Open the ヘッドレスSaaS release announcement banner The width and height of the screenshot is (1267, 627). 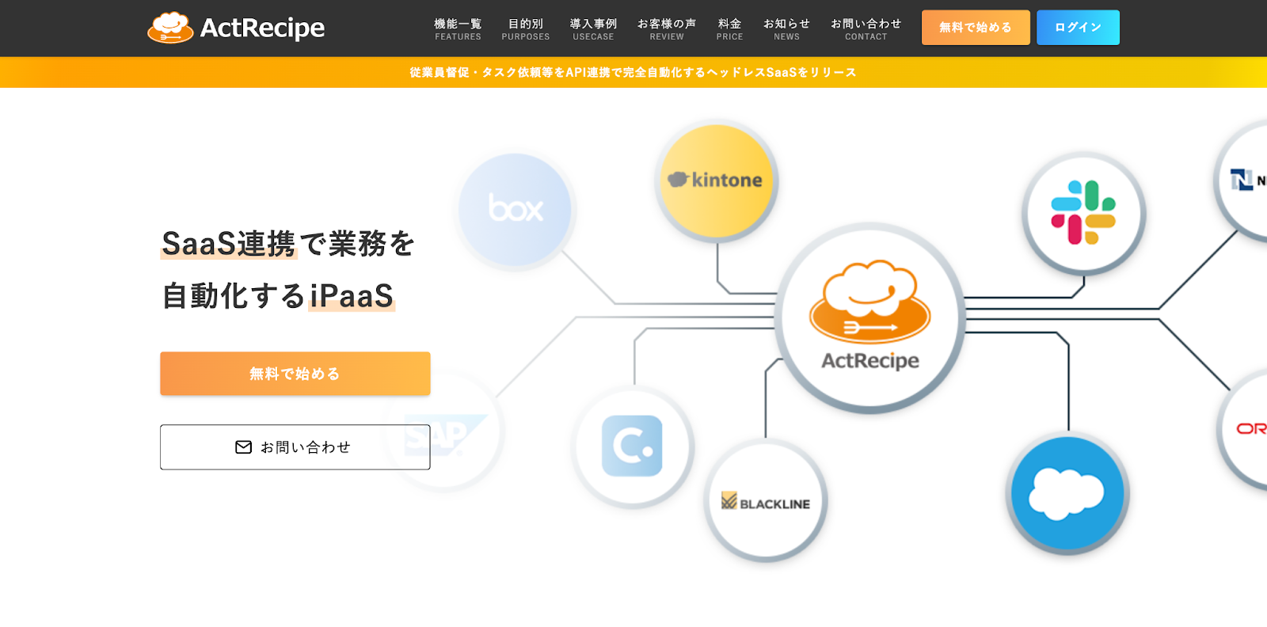633,72
